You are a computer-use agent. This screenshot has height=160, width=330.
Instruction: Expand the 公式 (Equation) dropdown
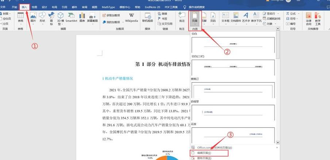(x=299, y=13)
